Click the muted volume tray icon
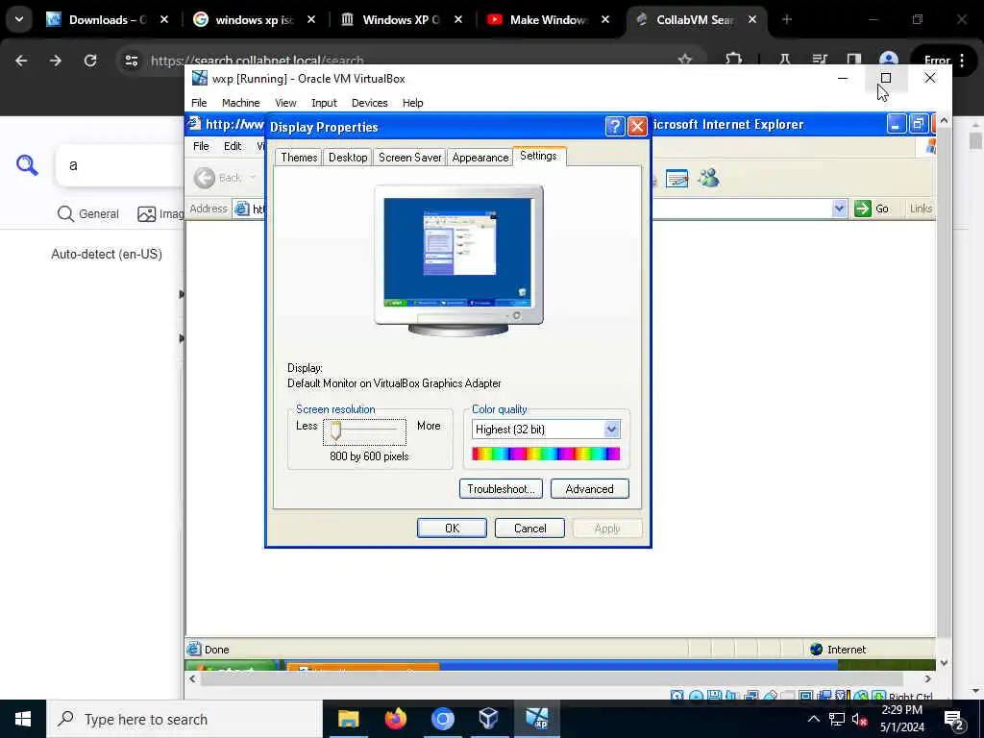The width and height of the screenshot is (984, 738). pos(860,719)
